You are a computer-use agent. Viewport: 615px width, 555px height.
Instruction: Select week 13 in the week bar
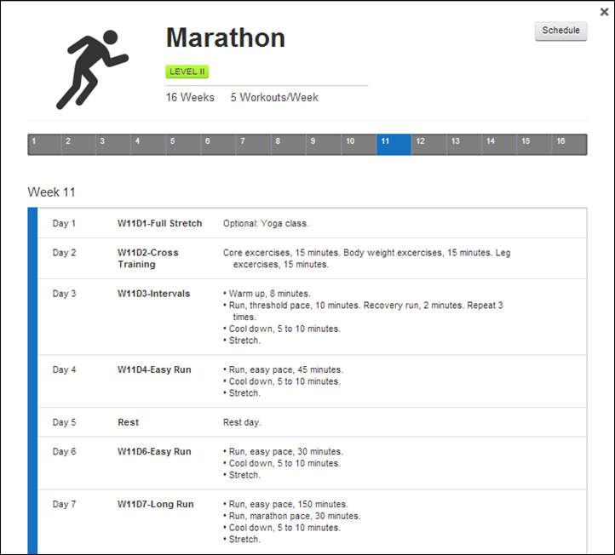pos(464,145)
